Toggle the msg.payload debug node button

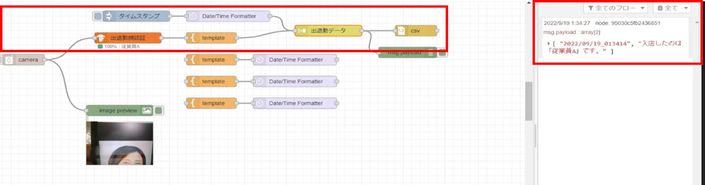[x=442, y=53]
